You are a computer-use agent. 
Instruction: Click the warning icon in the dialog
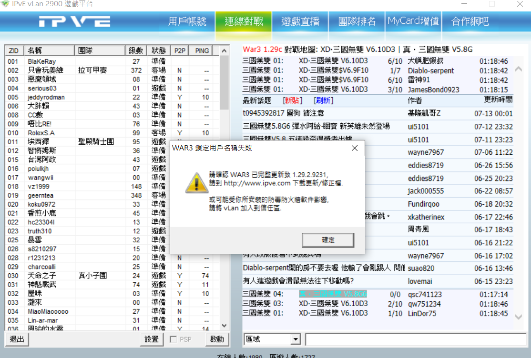click(x=196, y=183)
